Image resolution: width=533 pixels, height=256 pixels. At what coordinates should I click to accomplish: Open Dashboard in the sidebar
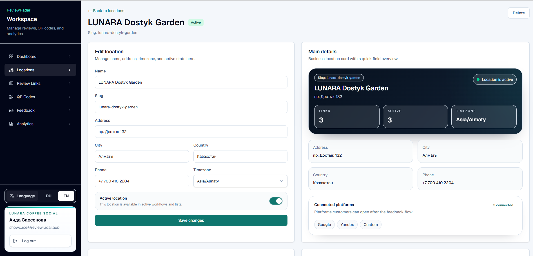point(40,56)
